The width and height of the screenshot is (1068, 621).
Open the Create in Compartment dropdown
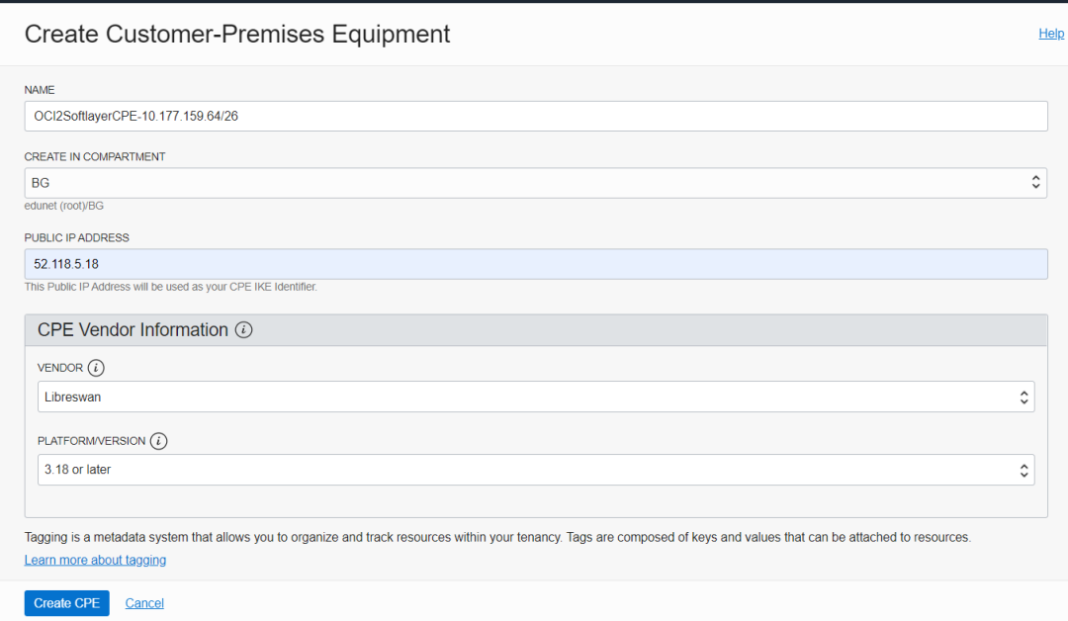[x=535, y=183]
